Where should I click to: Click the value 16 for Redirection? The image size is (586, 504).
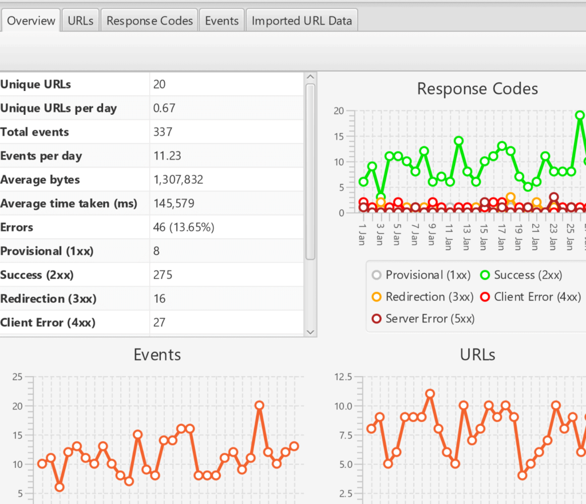159,299
